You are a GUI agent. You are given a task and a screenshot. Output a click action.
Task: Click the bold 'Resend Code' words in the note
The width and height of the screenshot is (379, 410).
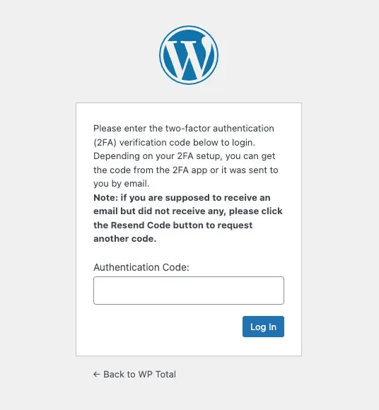pyautogui.click(x=141, y=225)
